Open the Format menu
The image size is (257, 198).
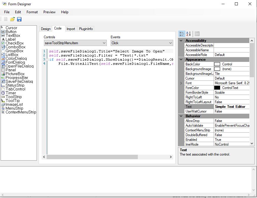[x=32, y=12]
